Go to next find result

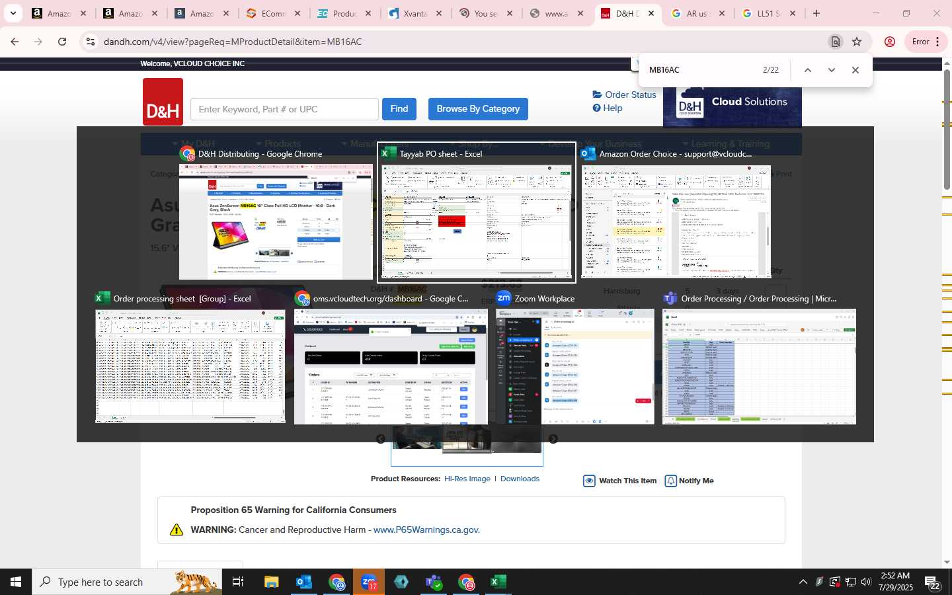coord(831,70)
